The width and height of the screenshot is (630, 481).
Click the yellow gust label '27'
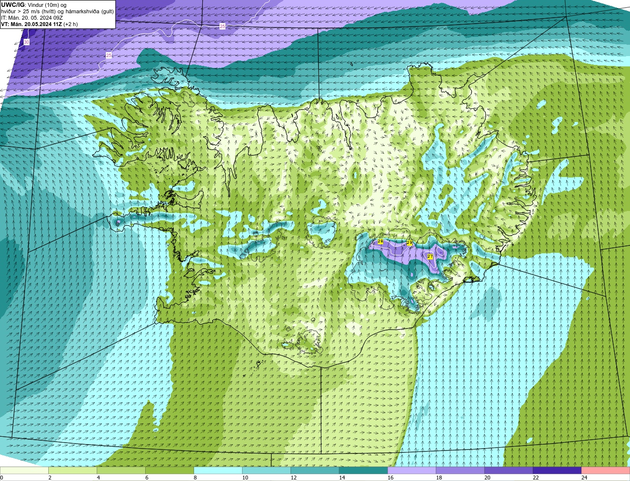430,257
